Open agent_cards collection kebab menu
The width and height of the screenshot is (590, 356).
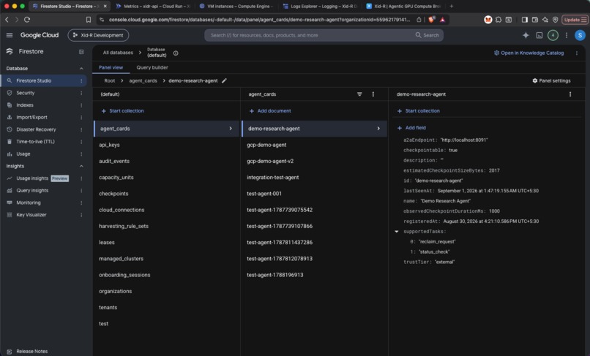373,94
